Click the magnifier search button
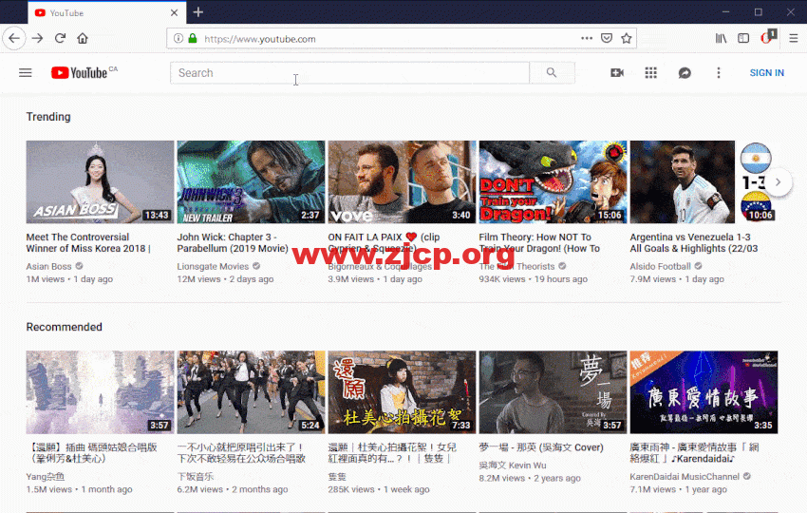 tap(552, 72)
